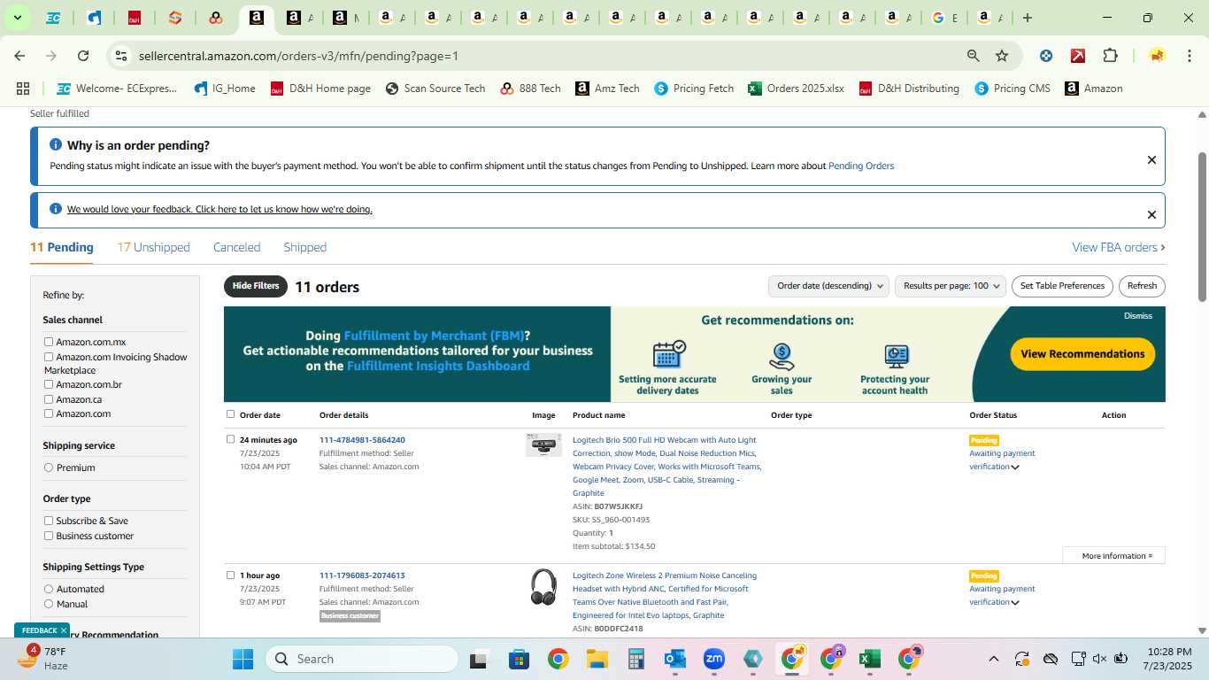Refresh the orders list
Image resolution: width=1209 pixels, height=680 pixels.
[x=1142, y=286]
